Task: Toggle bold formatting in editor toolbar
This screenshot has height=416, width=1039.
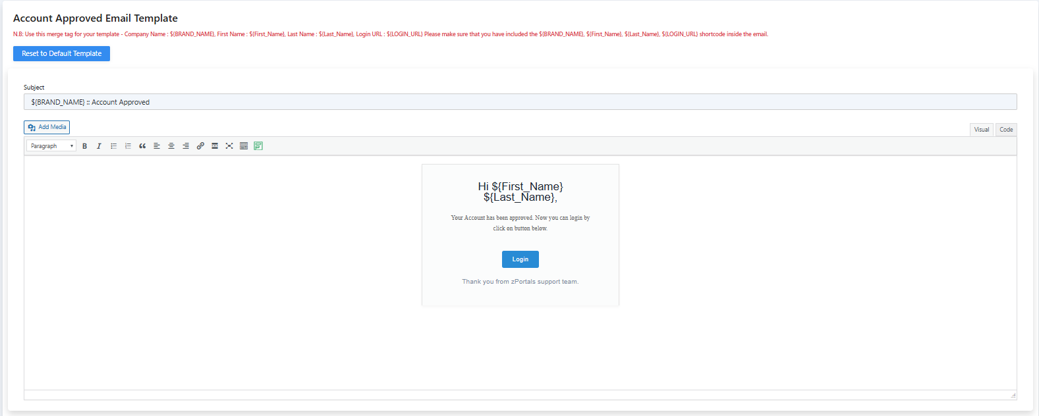Action: [84, 146]
